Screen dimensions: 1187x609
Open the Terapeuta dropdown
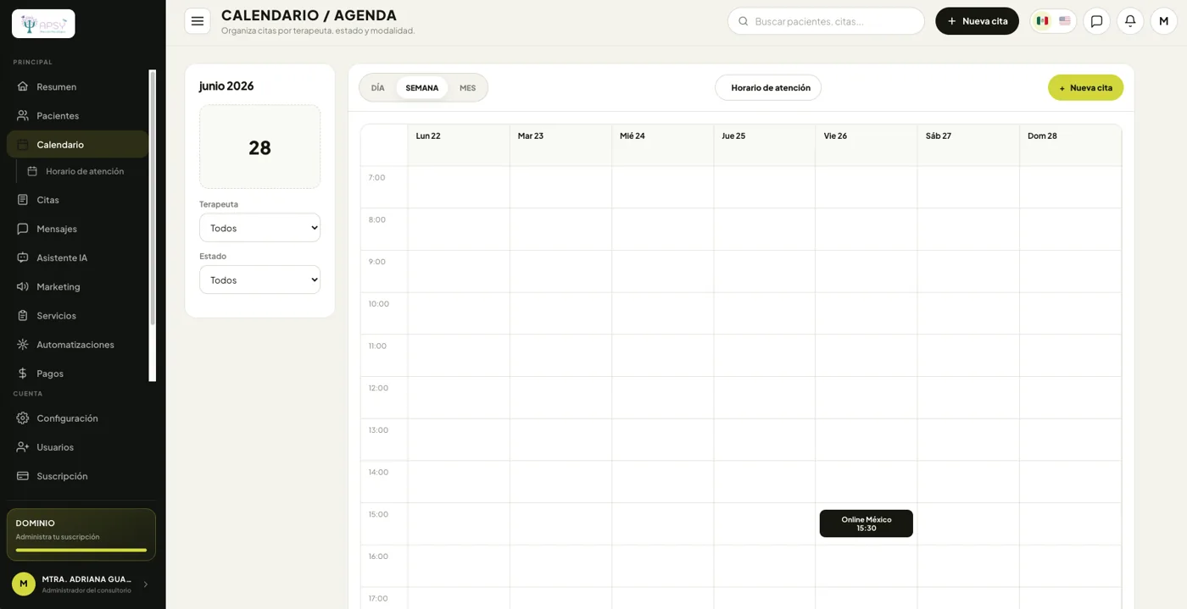tap(259, 228)
